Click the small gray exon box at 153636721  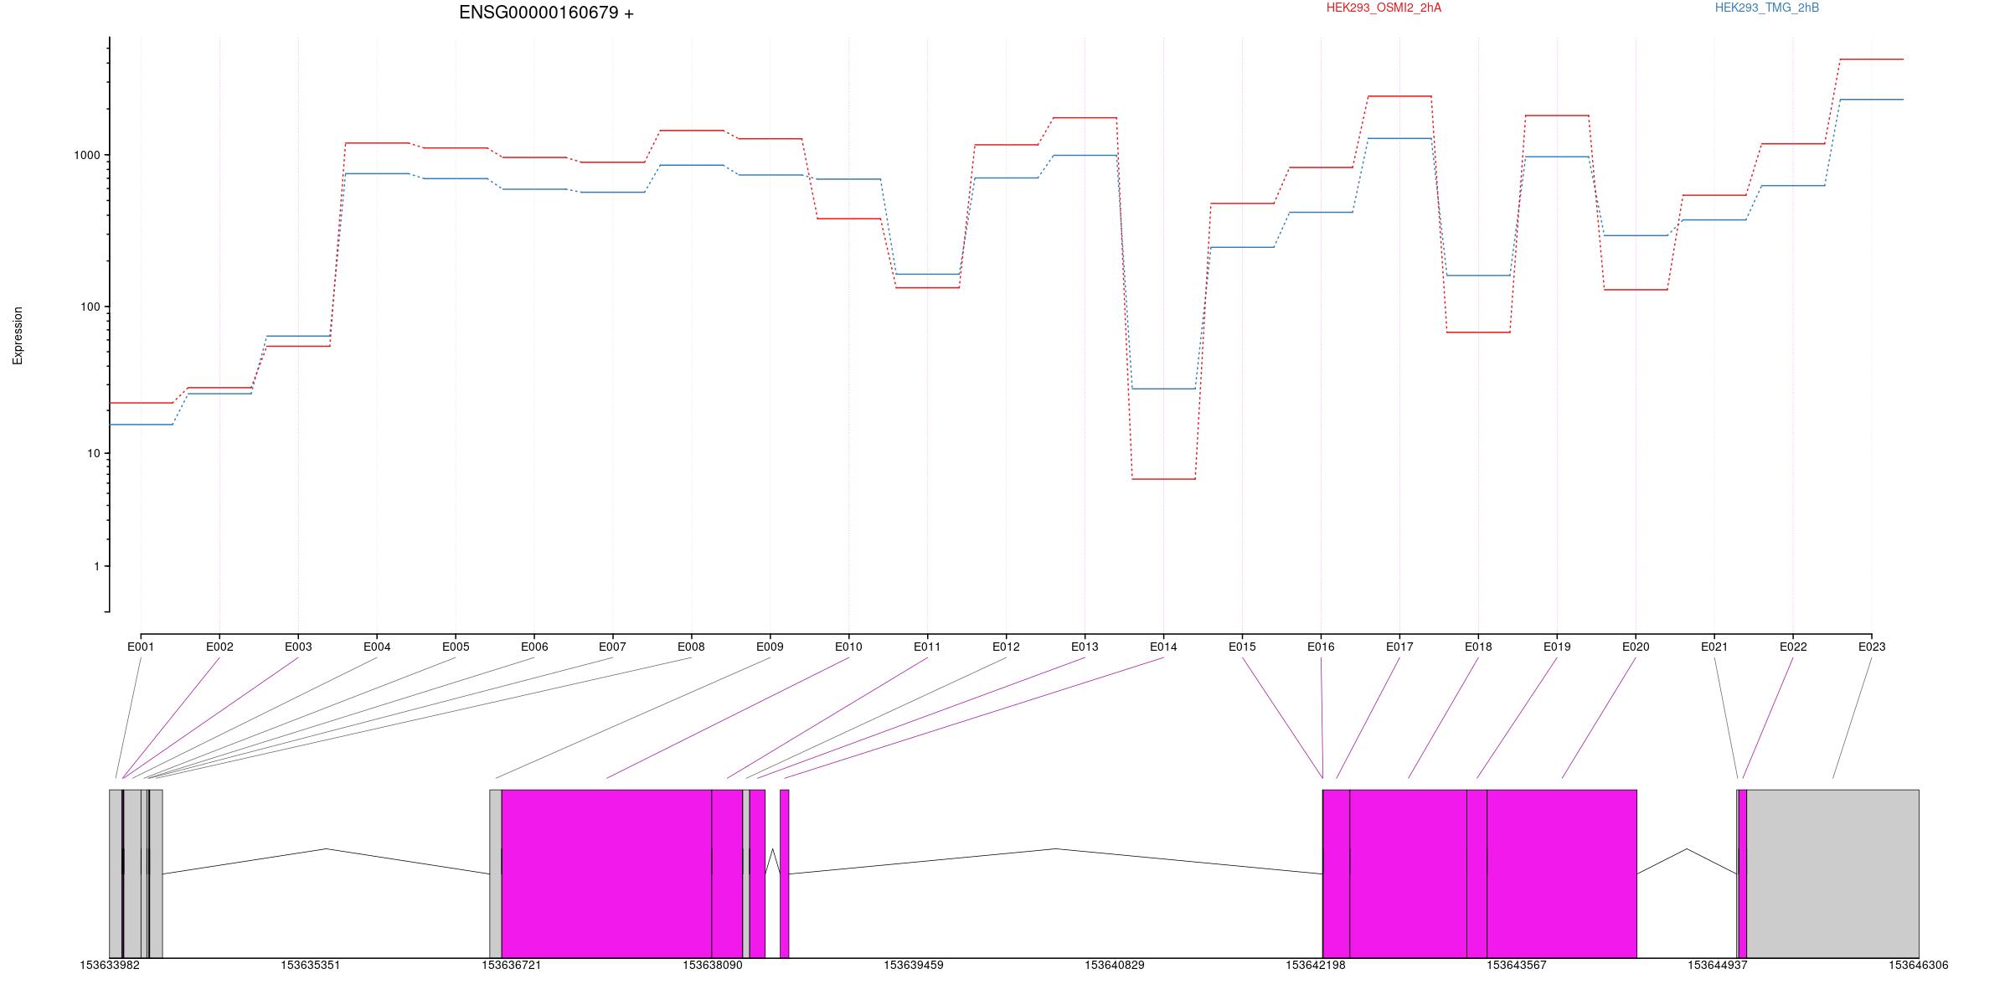(496, 874)
